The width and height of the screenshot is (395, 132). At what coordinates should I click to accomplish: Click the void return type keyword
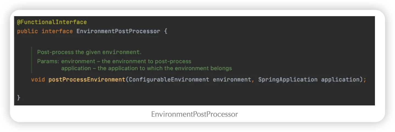(x=38, y=80)
